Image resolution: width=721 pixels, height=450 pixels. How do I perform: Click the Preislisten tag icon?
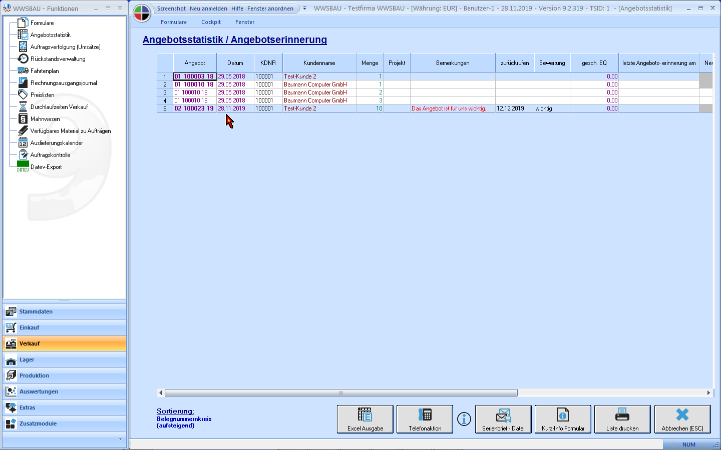(23, 95)
